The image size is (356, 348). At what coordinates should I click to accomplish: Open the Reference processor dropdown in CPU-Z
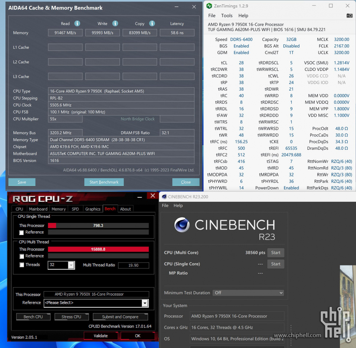click(145, 303)
